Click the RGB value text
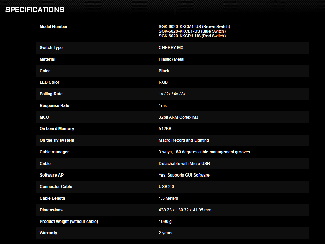This screenshot has height=244, width=325. (163, 82)
